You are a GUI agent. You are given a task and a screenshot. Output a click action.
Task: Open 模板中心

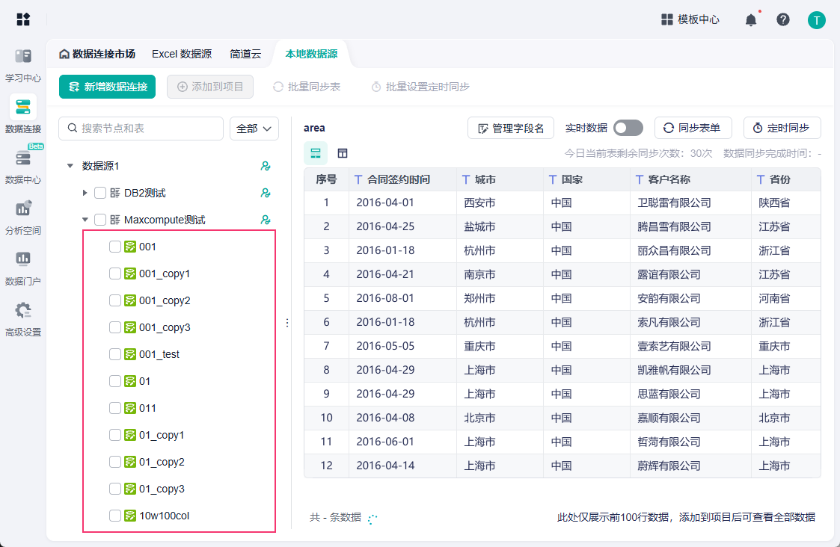point(690,20)
